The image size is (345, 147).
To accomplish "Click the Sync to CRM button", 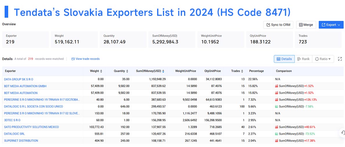I will click(278, 25).
